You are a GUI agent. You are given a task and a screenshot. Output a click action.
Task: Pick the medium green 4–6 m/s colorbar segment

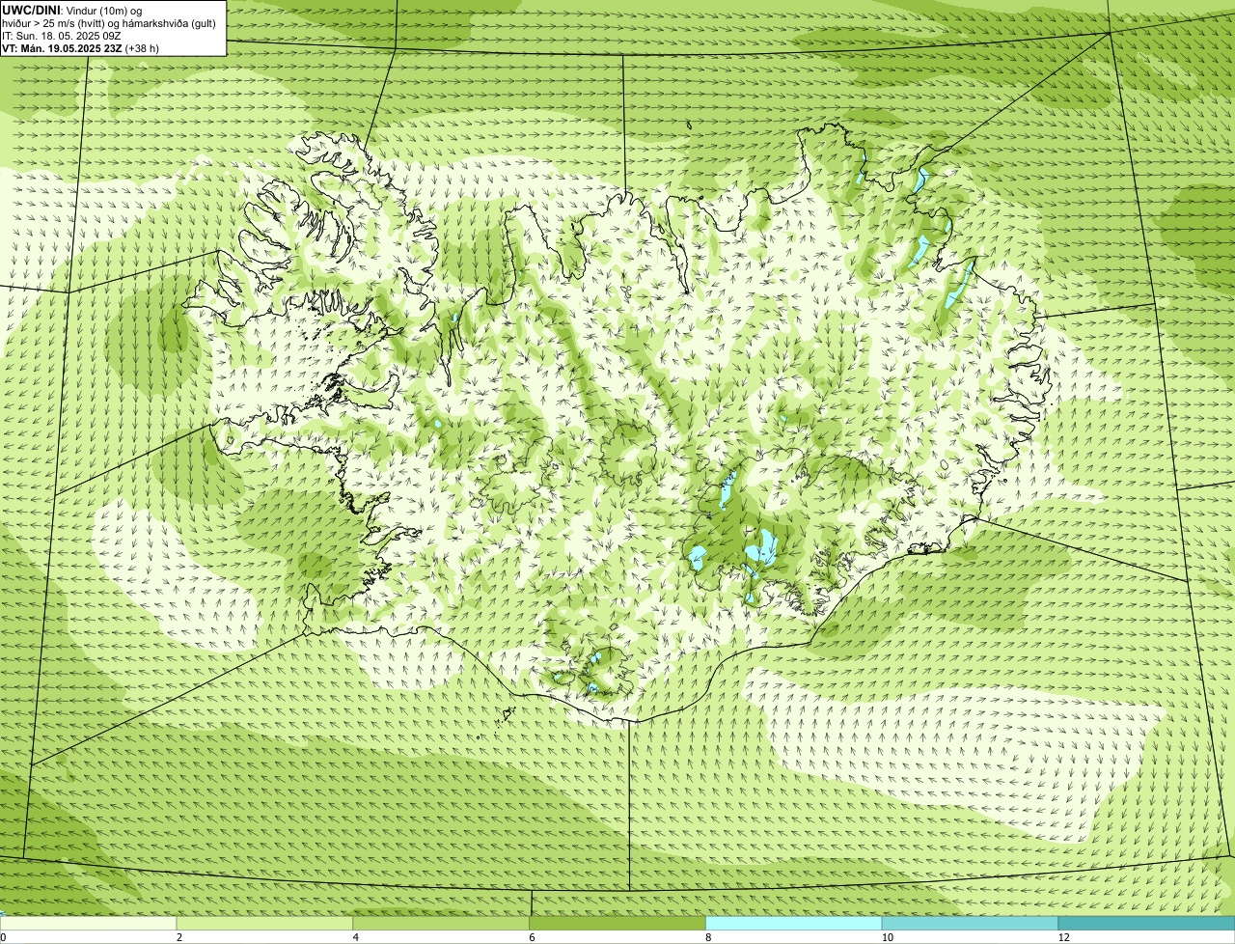click(x=442, y=923)
